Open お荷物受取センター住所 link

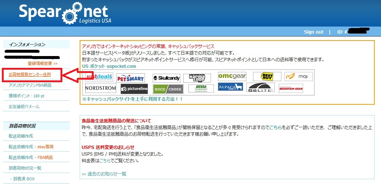click(x=30, y=74)
